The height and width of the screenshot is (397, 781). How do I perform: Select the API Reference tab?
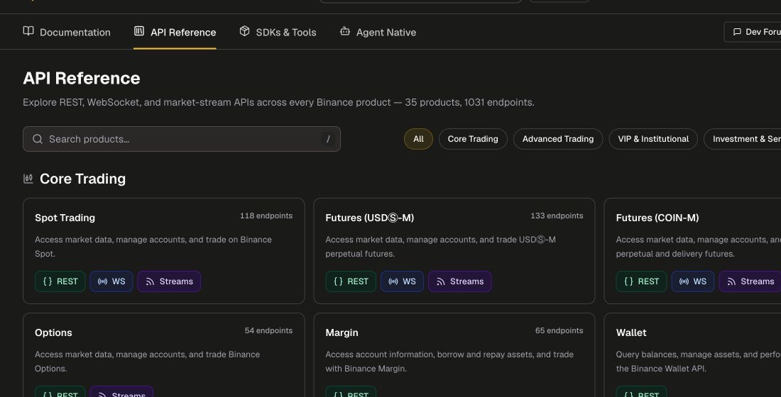175,32
